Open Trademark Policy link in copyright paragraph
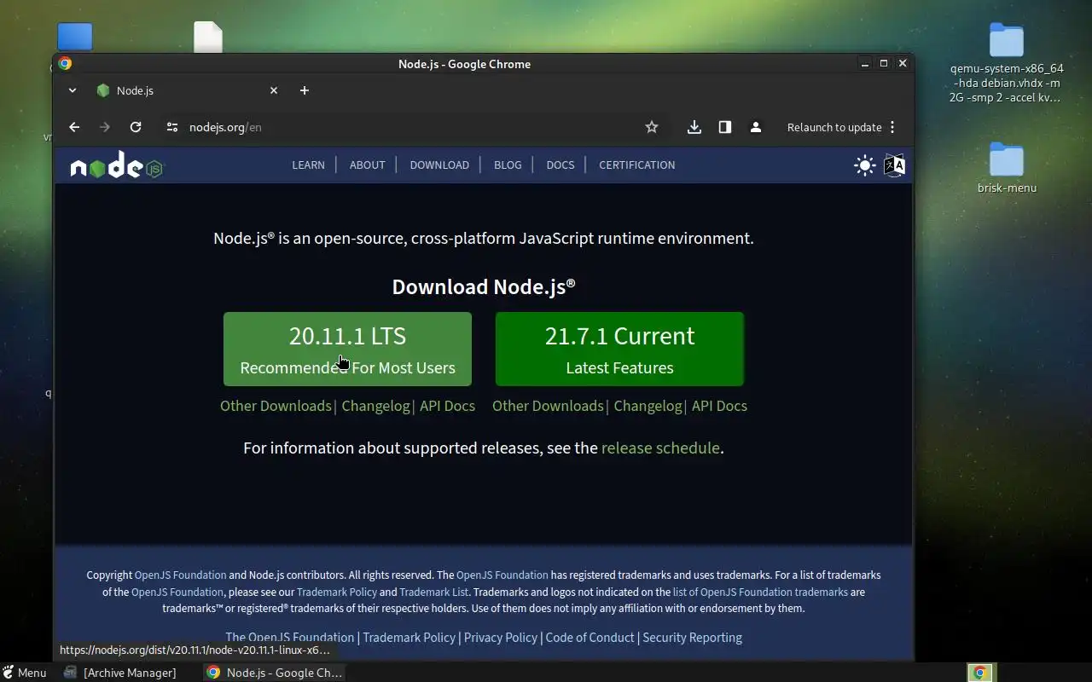This screenshot has height=682, width=1092. (x=337, y=592)
